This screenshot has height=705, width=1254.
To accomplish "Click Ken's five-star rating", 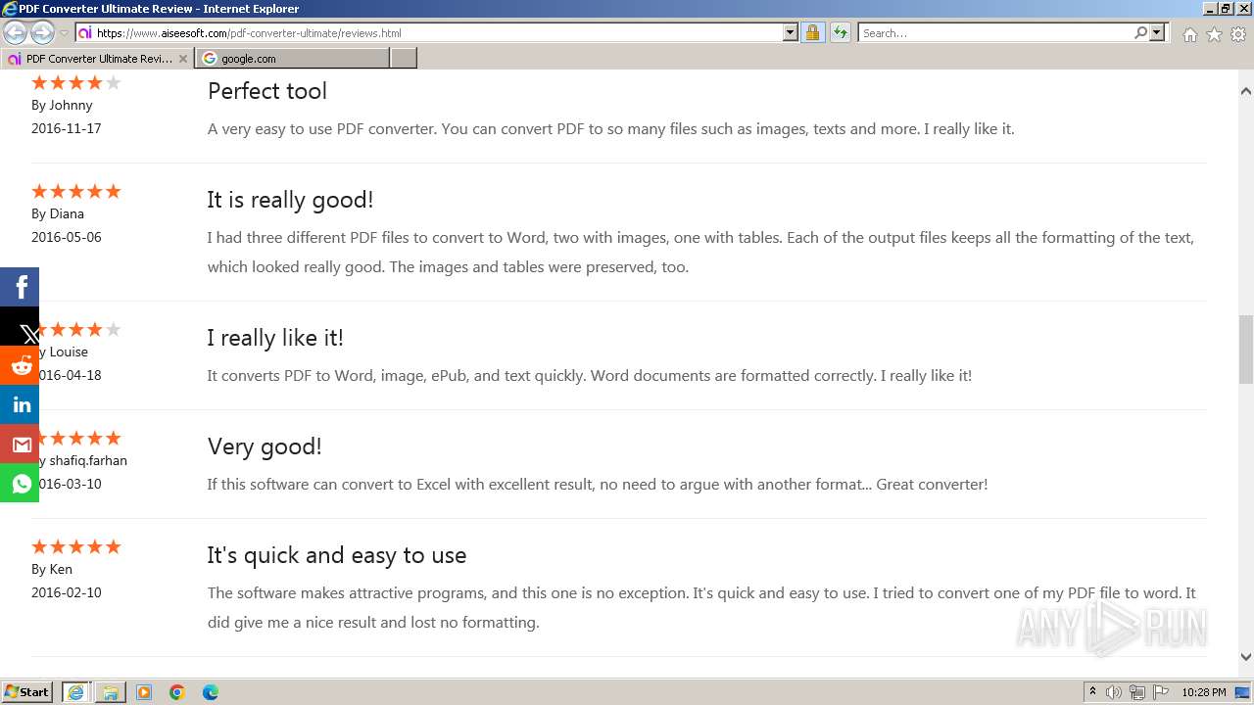I will tap(76, 546).
